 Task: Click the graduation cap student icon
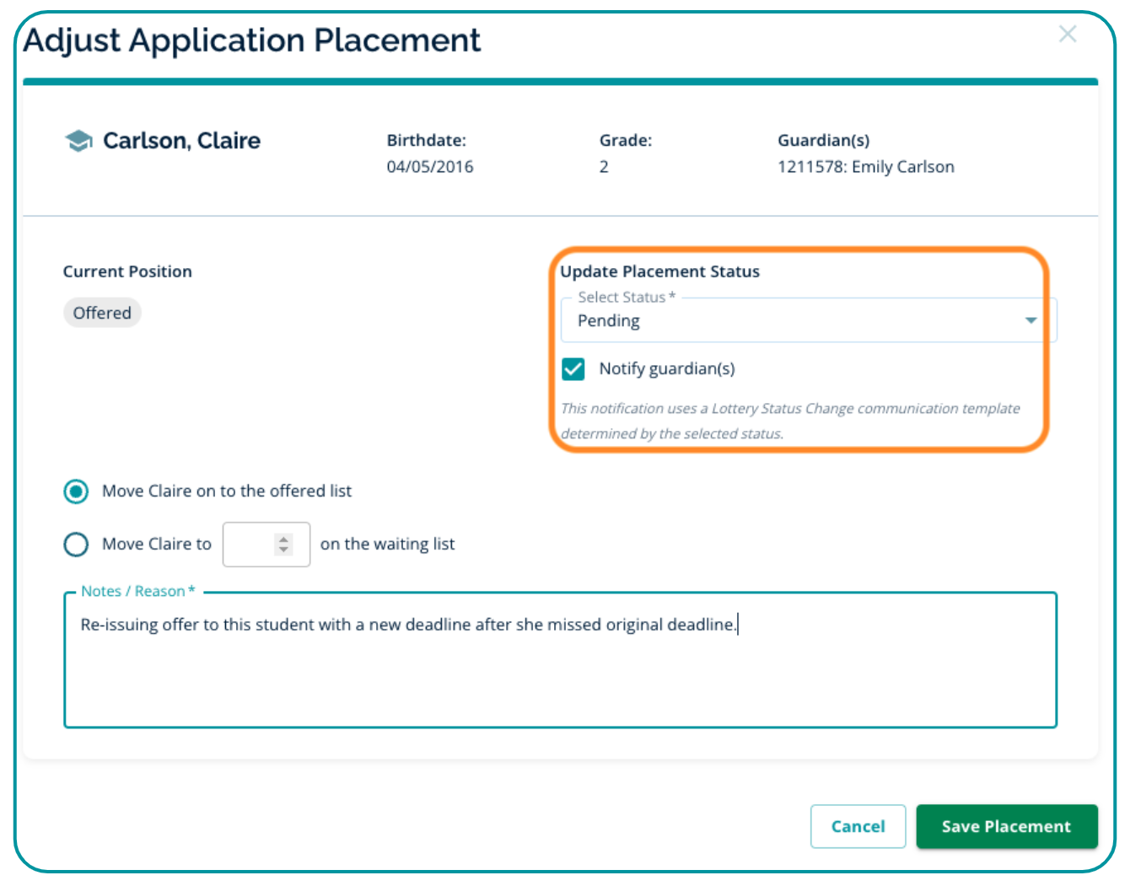tap(78, 141)
